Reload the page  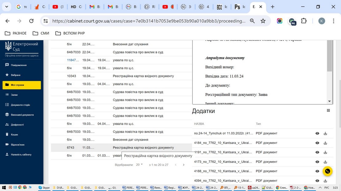(31, 21)
